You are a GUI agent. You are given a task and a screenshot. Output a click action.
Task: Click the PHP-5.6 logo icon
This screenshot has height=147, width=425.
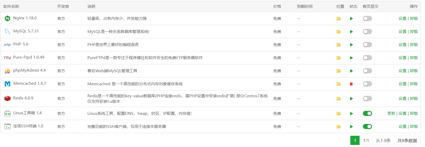(x=7, y=44)
